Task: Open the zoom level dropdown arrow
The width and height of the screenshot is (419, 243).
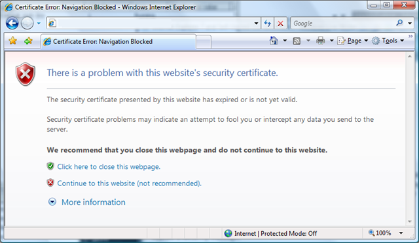Action: (x=401, y=233)
